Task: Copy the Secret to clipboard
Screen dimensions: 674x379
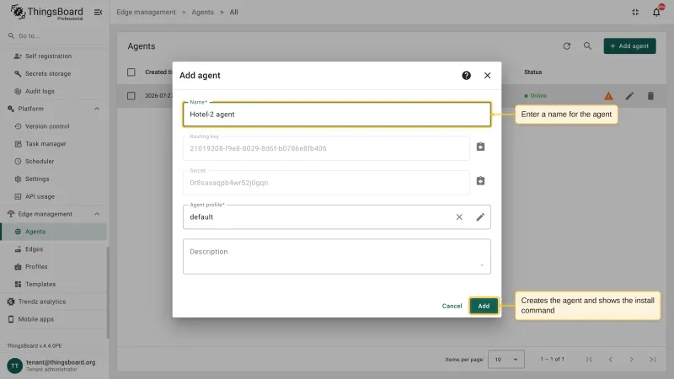Action: click(480, 181)
